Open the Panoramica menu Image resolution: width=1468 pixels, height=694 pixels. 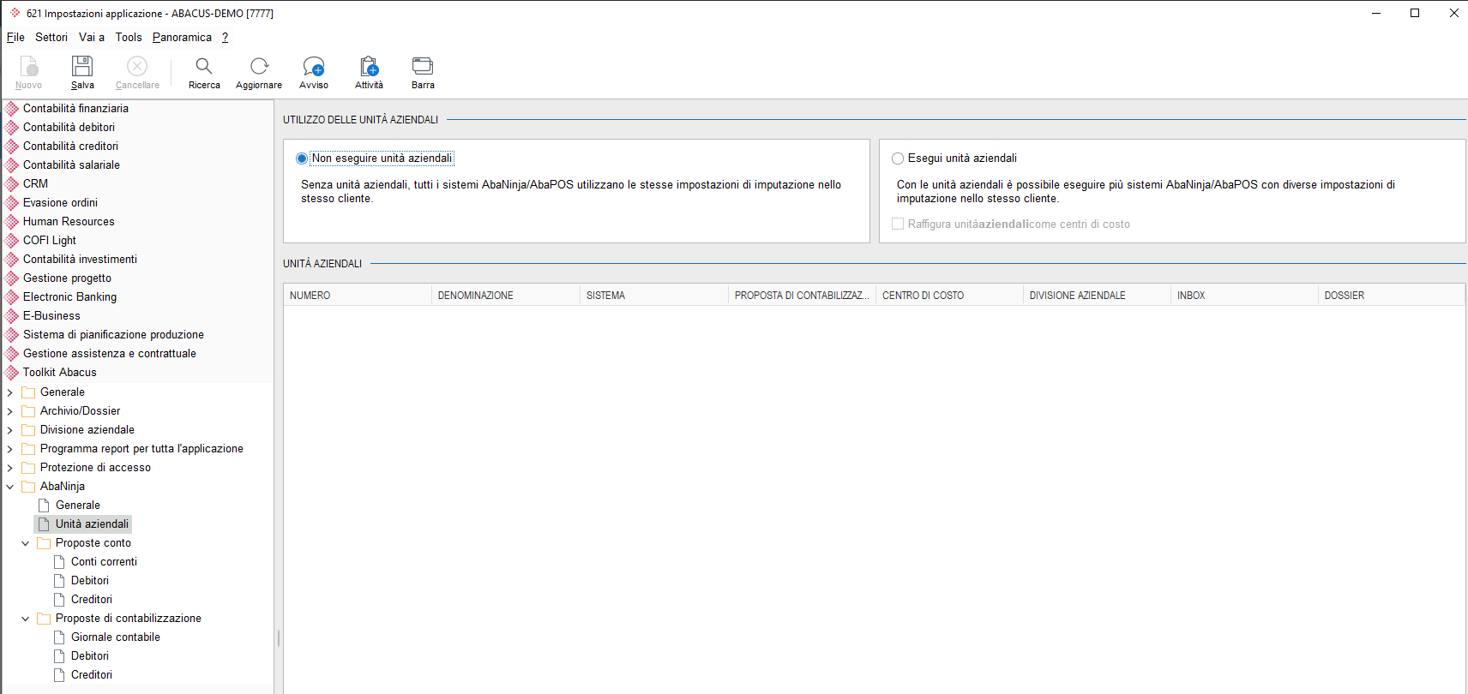182,38
